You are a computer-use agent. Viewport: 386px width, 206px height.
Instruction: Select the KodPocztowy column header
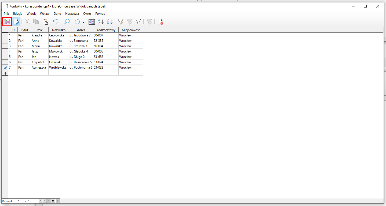point(106,30)
